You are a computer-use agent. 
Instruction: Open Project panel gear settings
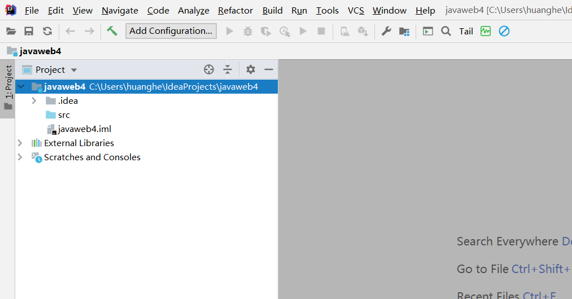point(251,69)
